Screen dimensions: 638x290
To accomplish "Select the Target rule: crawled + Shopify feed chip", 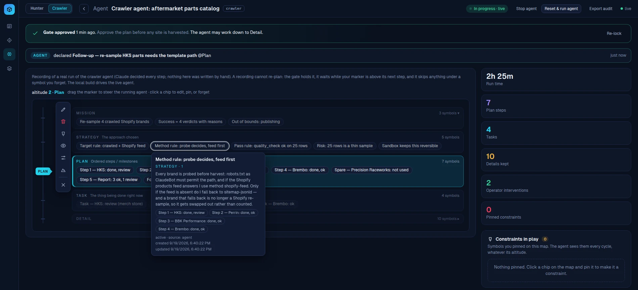I will tap(112, 146).
